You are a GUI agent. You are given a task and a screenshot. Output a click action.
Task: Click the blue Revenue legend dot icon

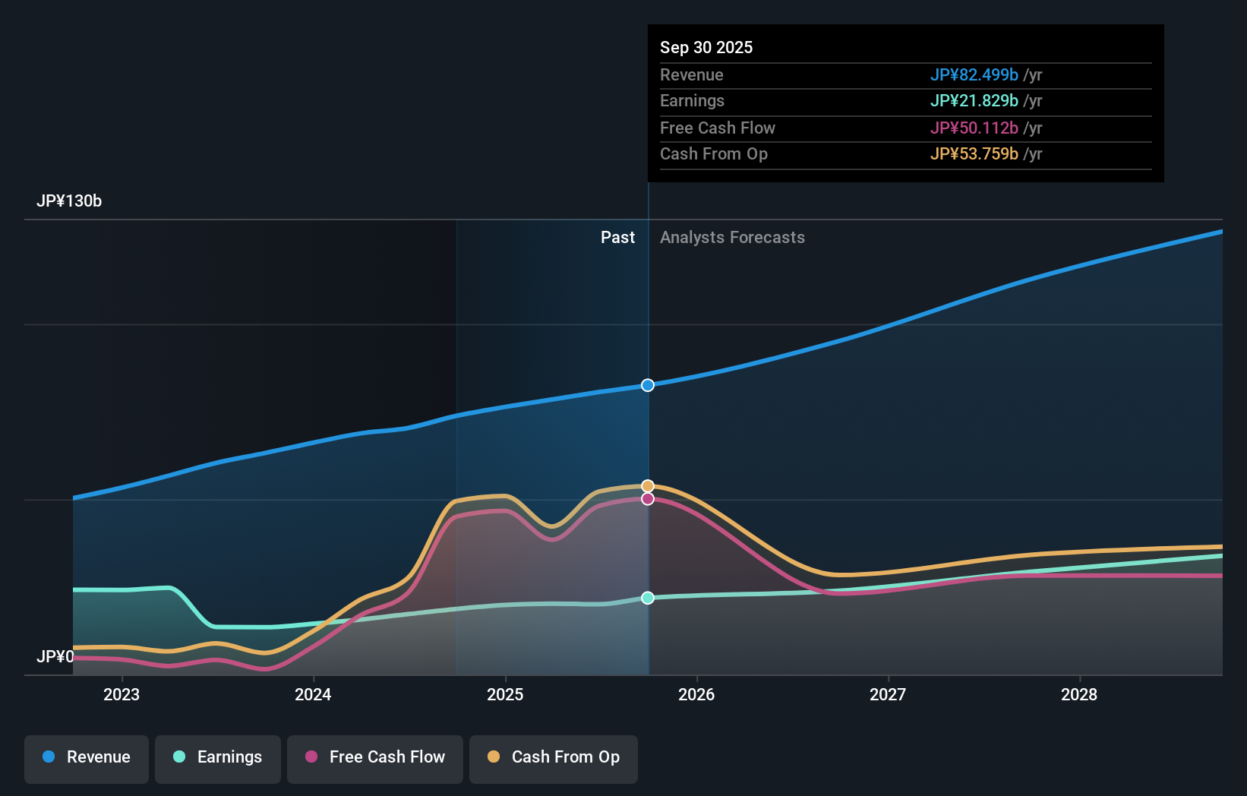pyautogui.click(x=49, y=757)
